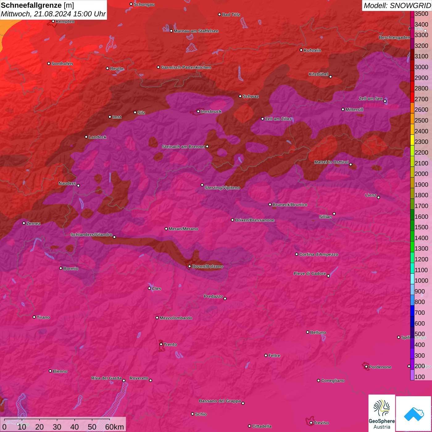Select the 700 m blue legend swatch
Image resolution: width=432 pixels, height=432 pixels.
point(412,311)
